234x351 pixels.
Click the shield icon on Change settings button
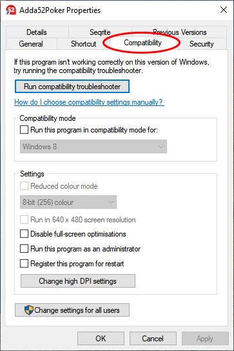(x=29, y=310)
